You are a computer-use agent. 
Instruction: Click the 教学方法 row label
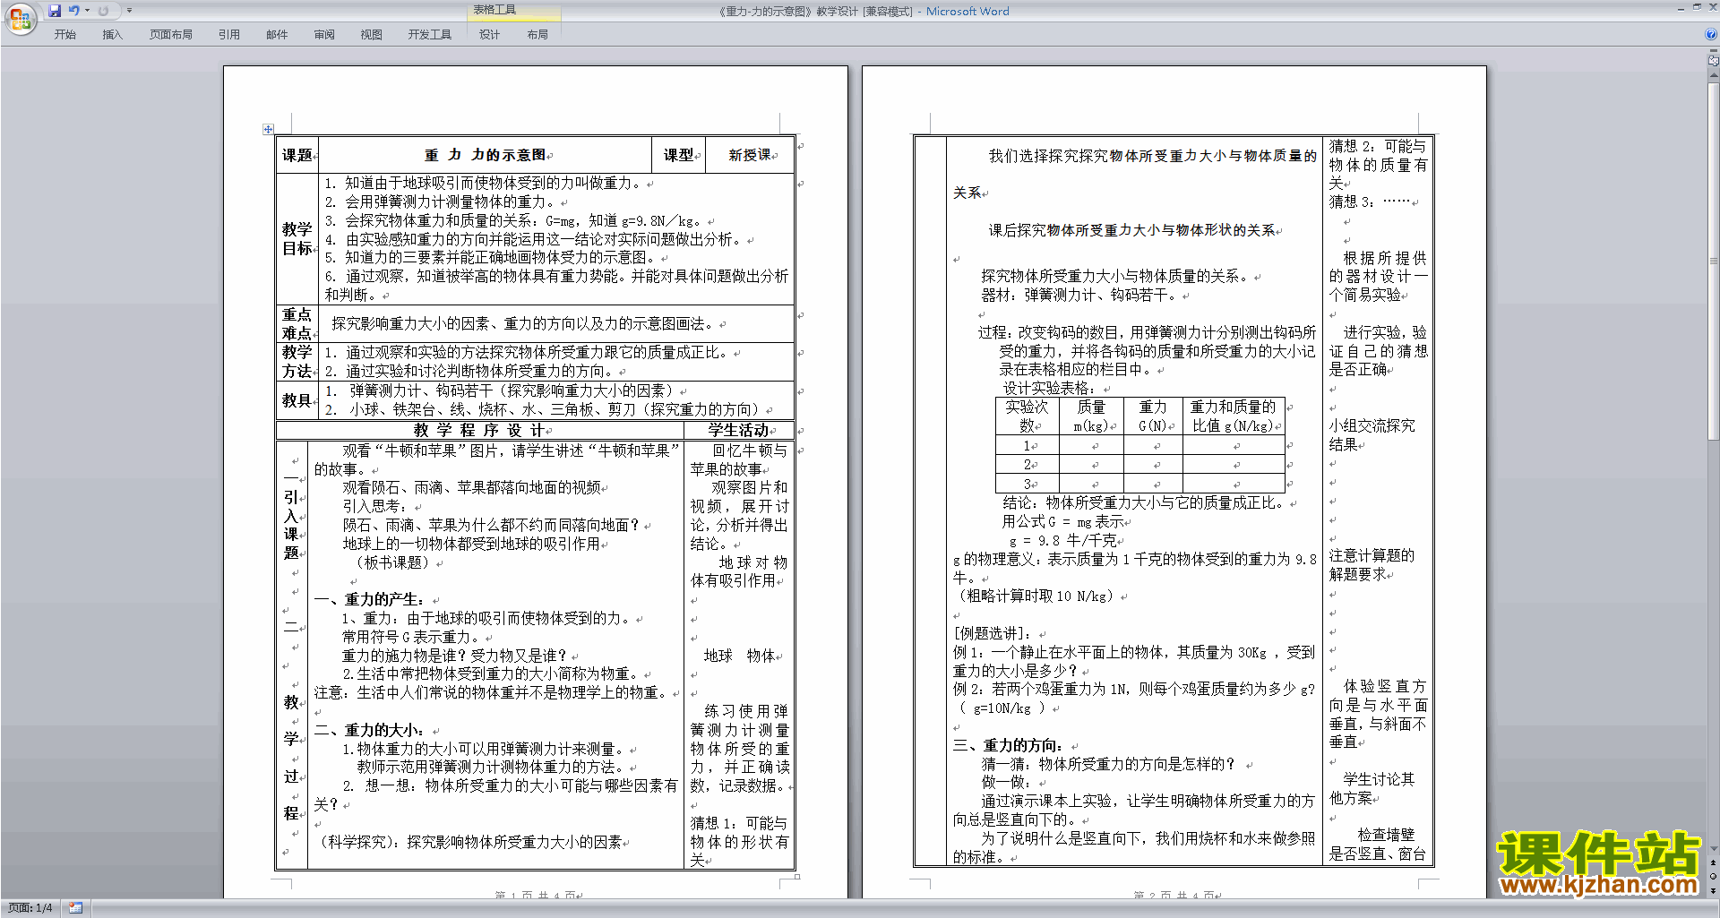[x=297, y=362]
